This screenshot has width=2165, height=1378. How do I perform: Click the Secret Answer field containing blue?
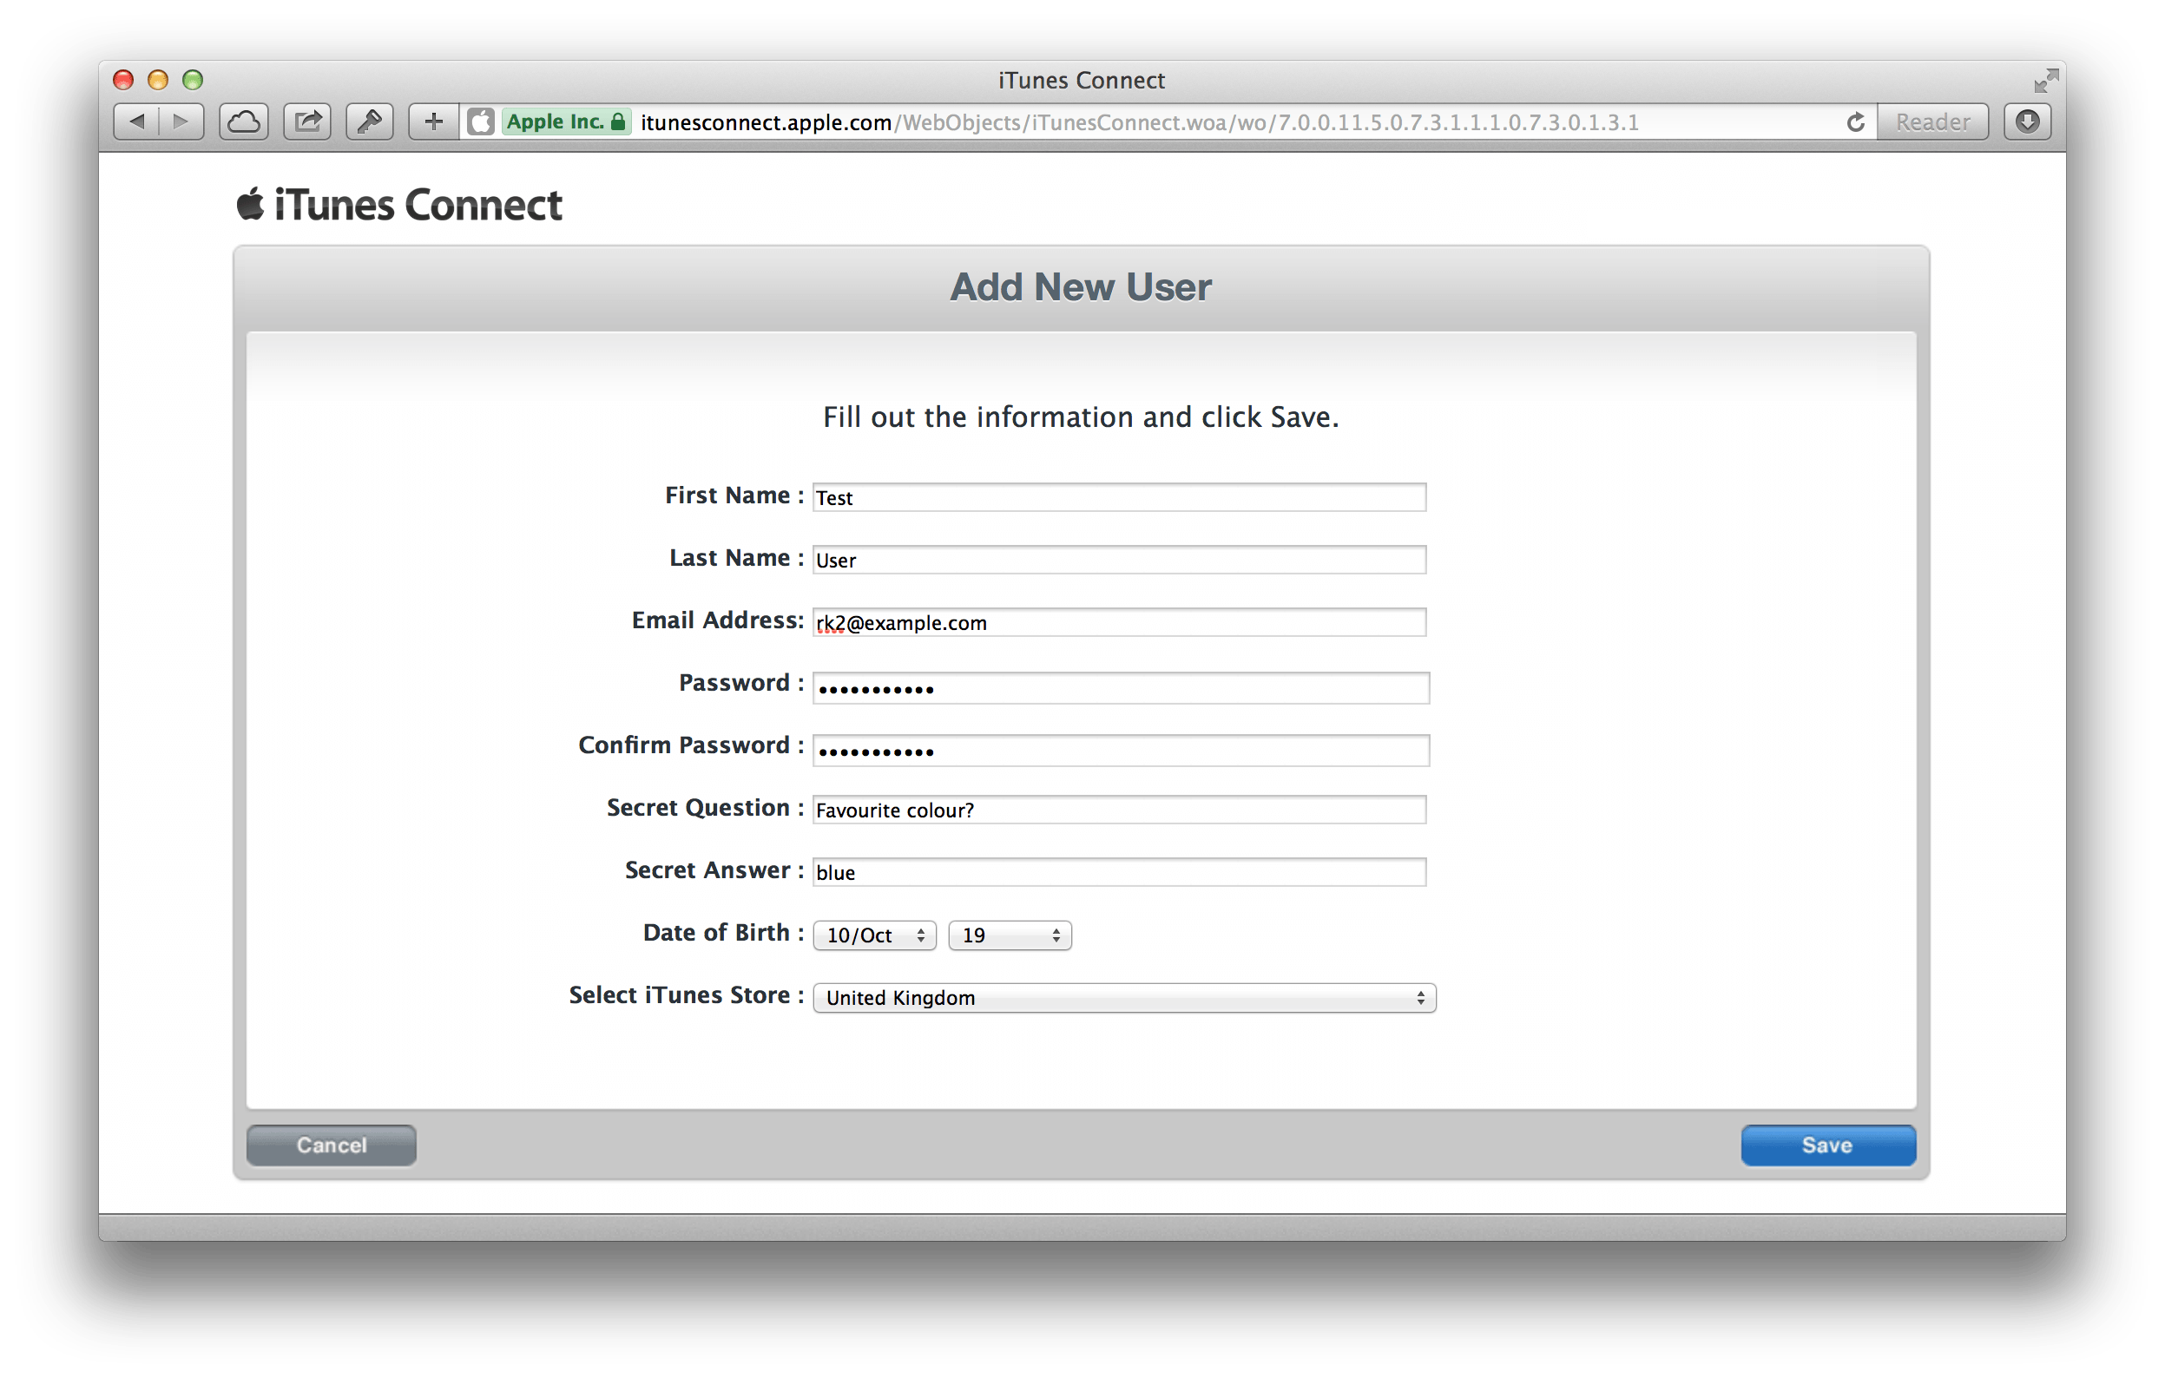click(1118, 872)
